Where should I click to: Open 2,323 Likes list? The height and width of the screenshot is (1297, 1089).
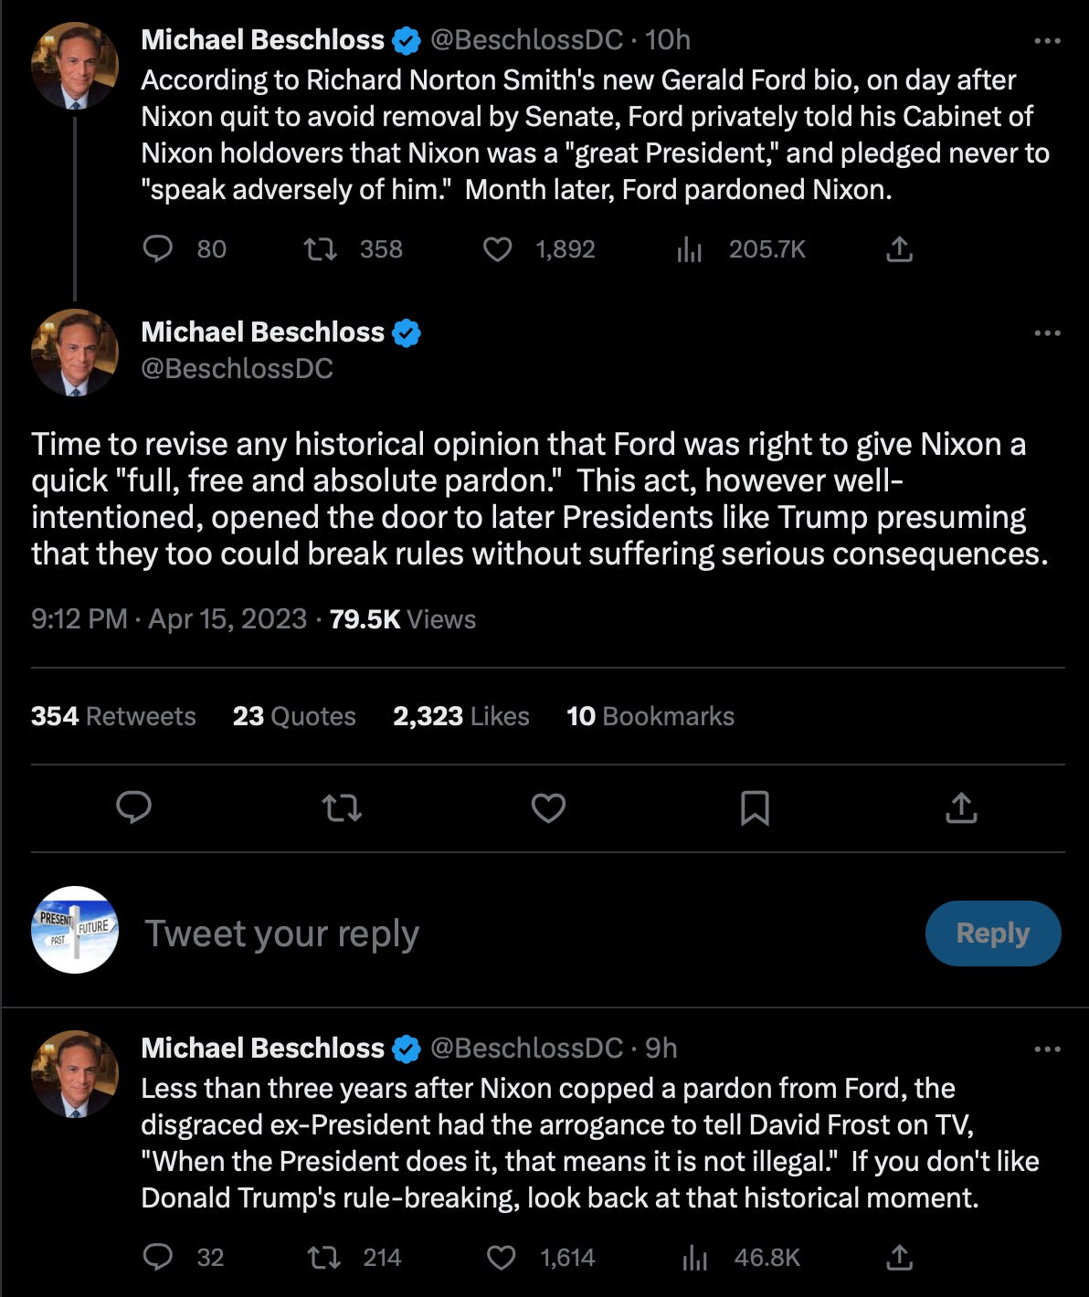(x=461, y=716)
